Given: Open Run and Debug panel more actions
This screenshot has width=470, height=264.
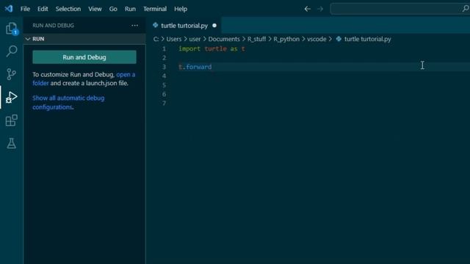Looking at the screenshot, I should coord(135,26).
